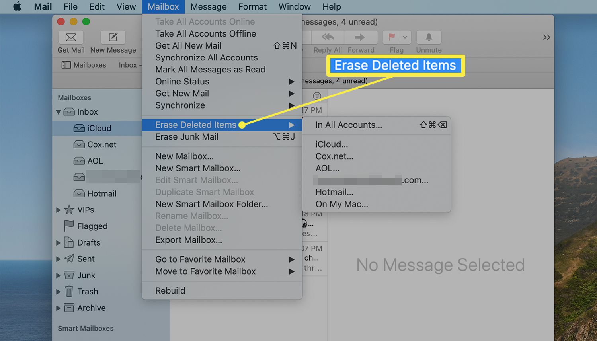
Task: Expand the Drafts mailbox
Action: pyautogui.click(x=59, y=242)
